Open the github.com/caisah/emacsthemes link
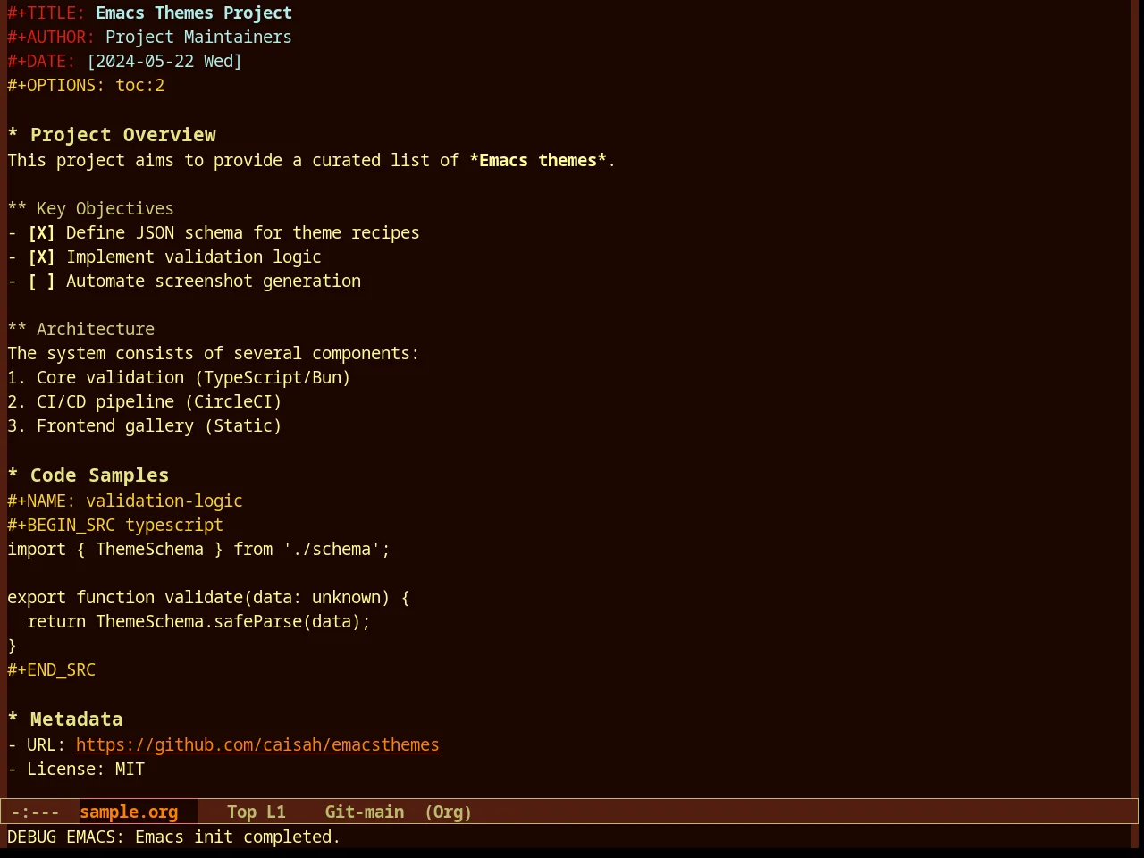This screenshot has height=858, width=1144. [x=257, y=745]
